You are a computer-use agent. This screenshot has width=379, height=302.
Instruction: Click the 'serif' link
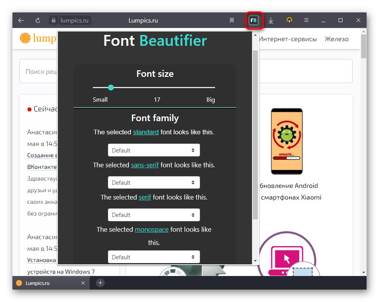click(x=145, y=198)
